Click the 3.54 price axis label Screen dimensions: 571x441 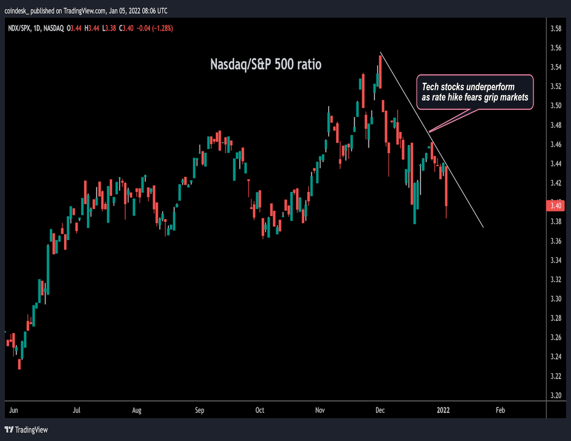click(556, 67)
